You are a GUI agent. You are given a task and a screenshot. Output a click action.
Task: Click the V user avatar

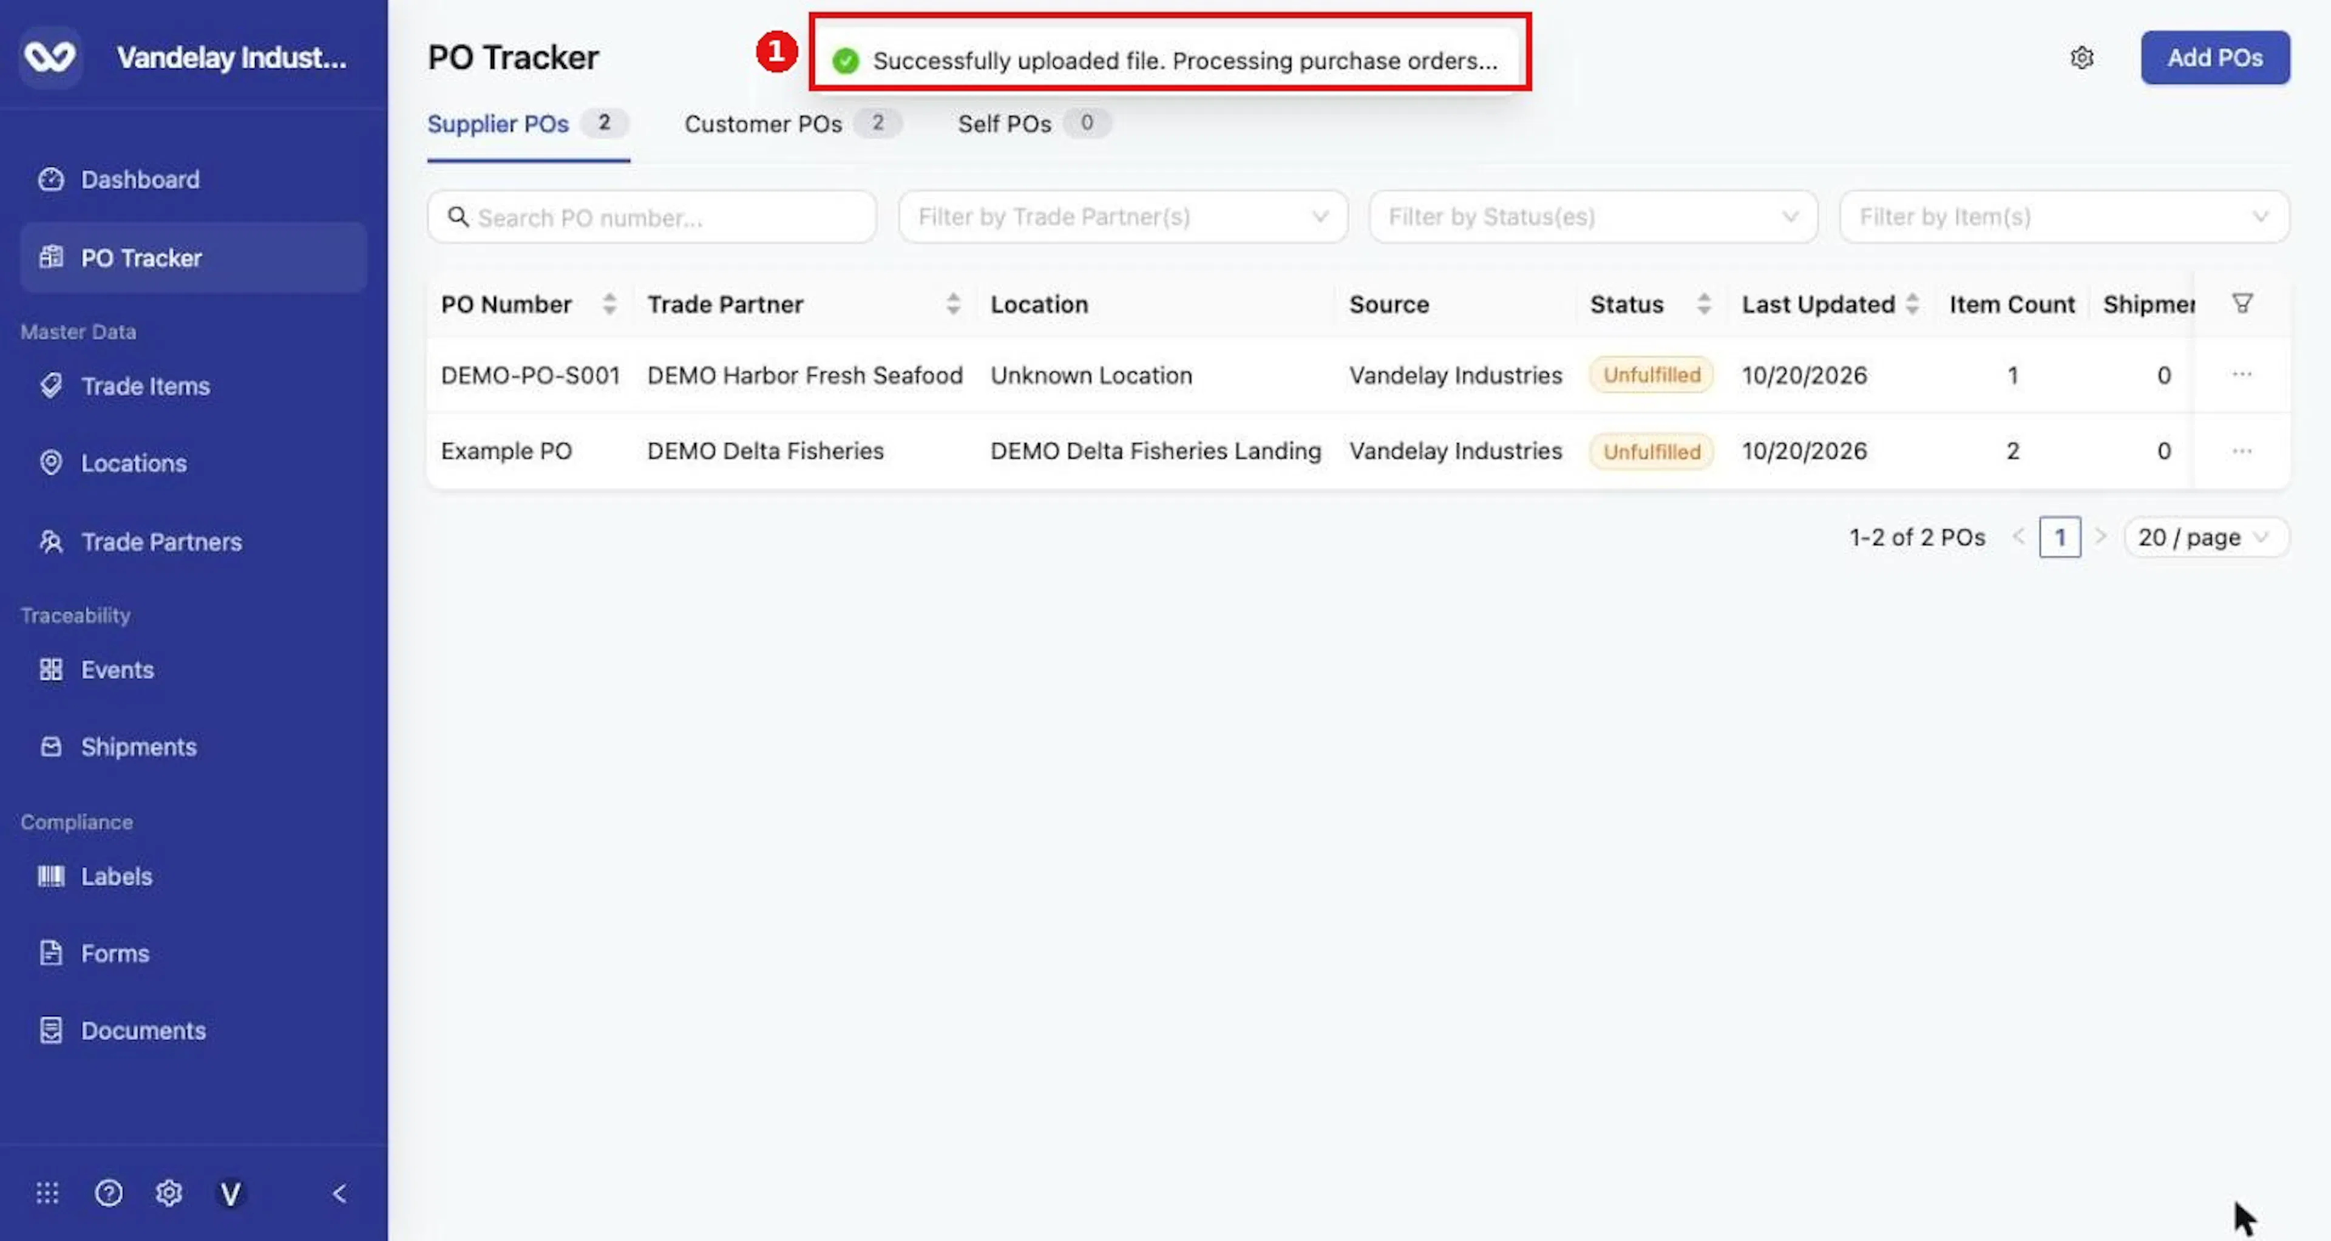pos(231,1193)
